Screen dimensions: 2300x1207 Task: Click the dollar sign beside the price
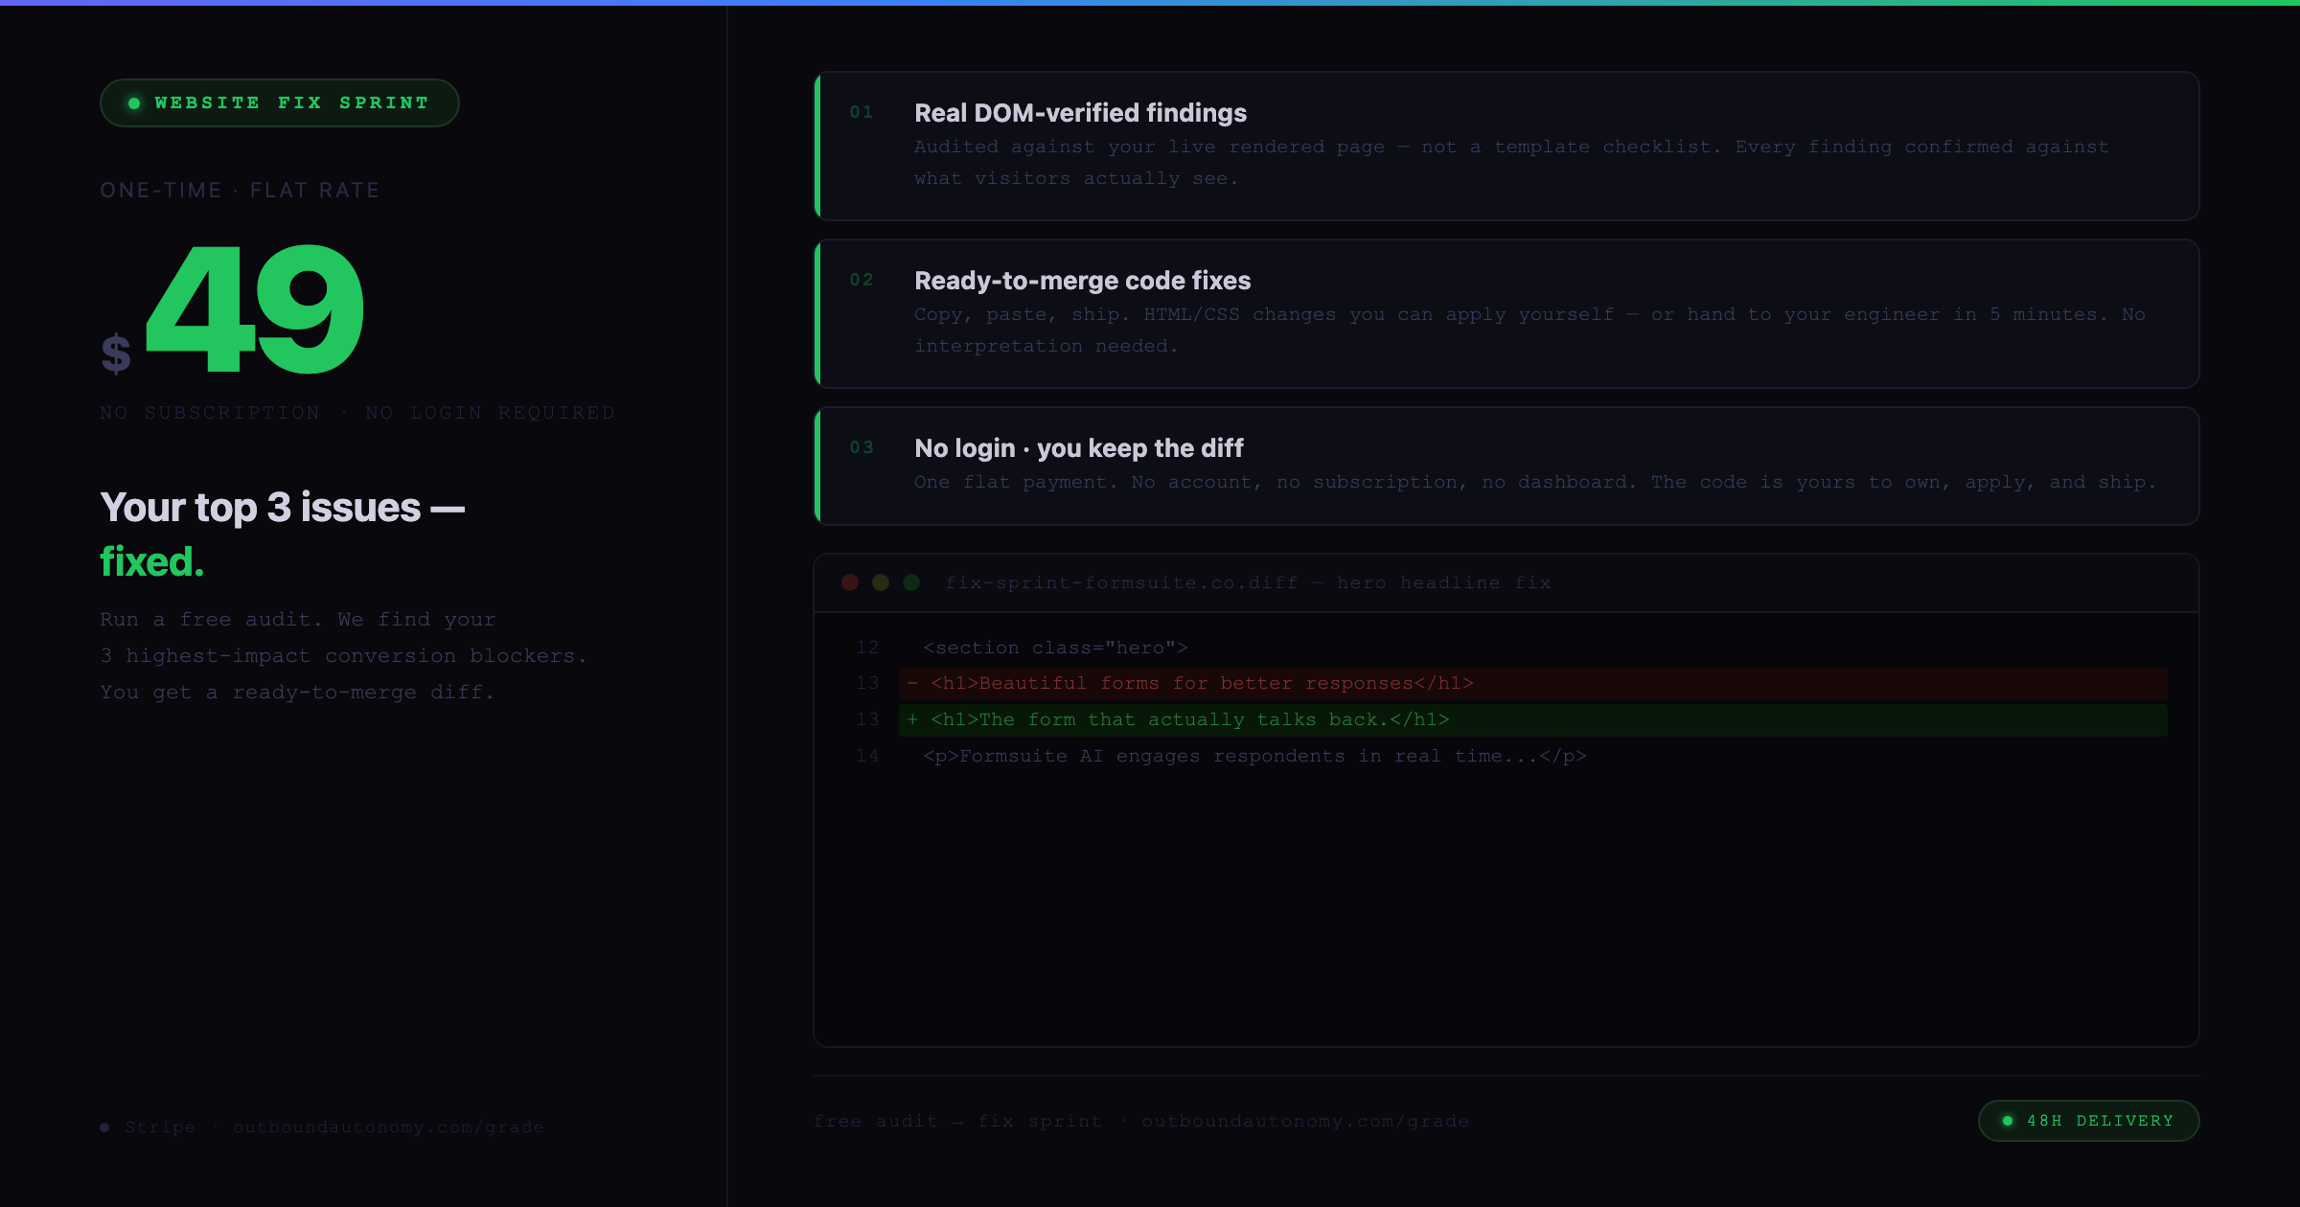[116, 353]
